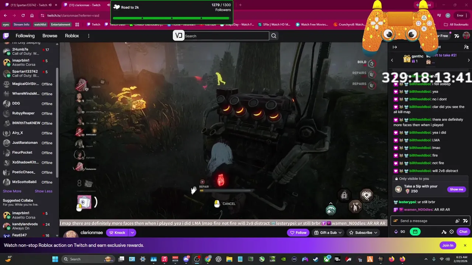472x265 pixels.
Task: Click Show me on Take a Sip reward
Action: (456, 189)
